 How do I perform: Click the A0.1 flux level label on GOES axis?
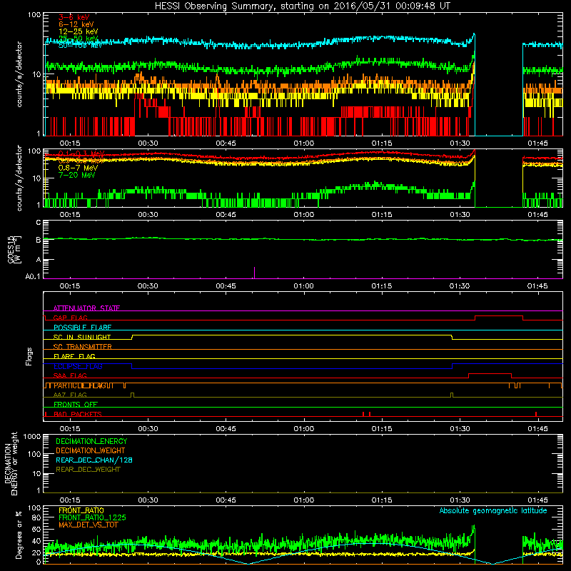33,277
